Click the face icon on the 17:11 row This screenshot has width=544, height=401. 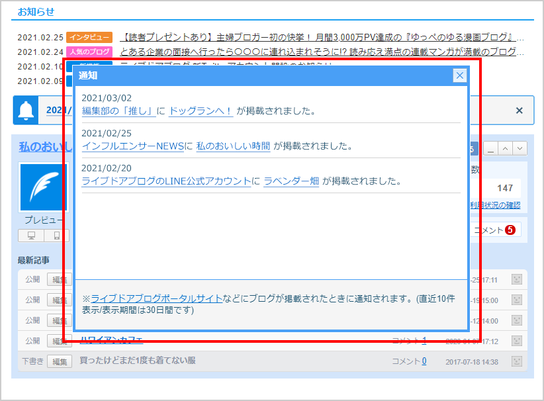[517, 279]
